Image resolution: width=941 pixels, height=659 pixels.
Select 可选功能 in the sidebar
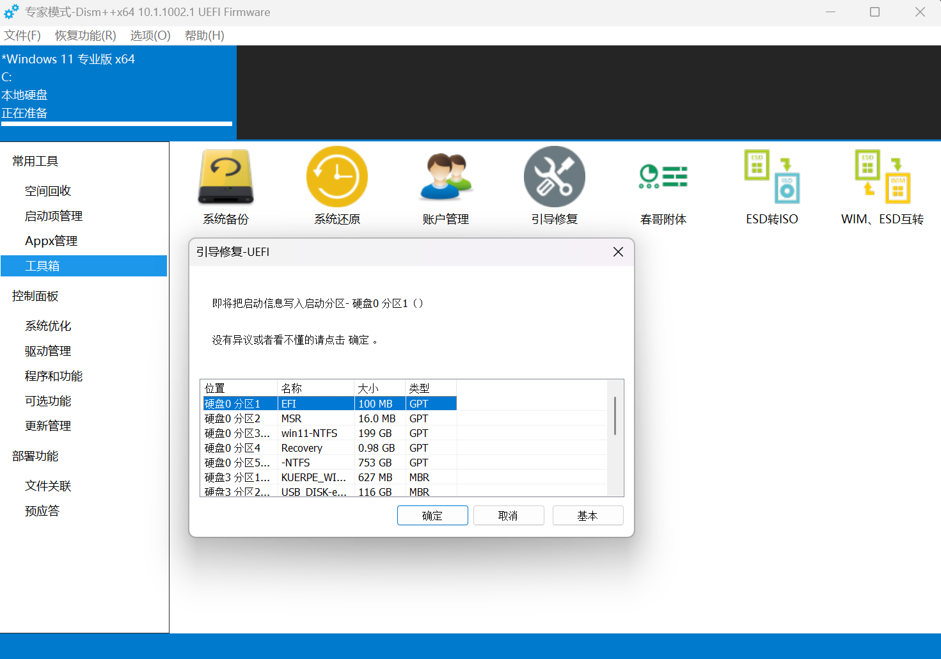click(x=84, y=401)
